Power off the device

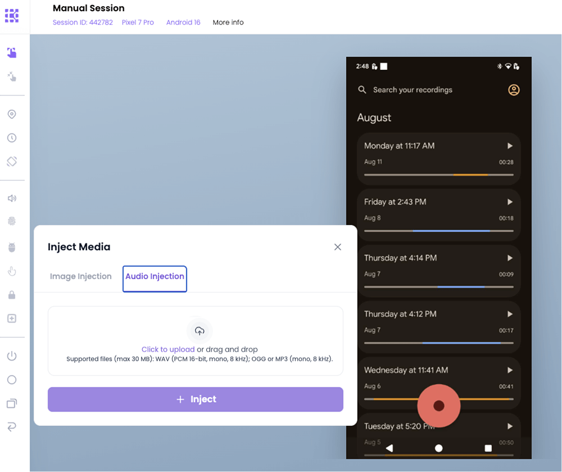pyautogui.click(x=12, y=356)
